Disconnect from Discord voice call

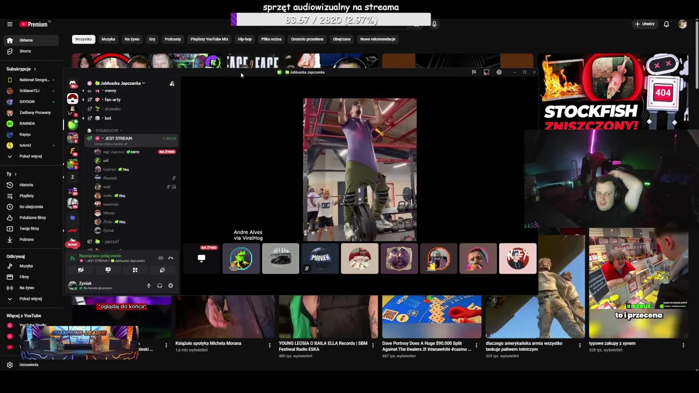[170, 258]
